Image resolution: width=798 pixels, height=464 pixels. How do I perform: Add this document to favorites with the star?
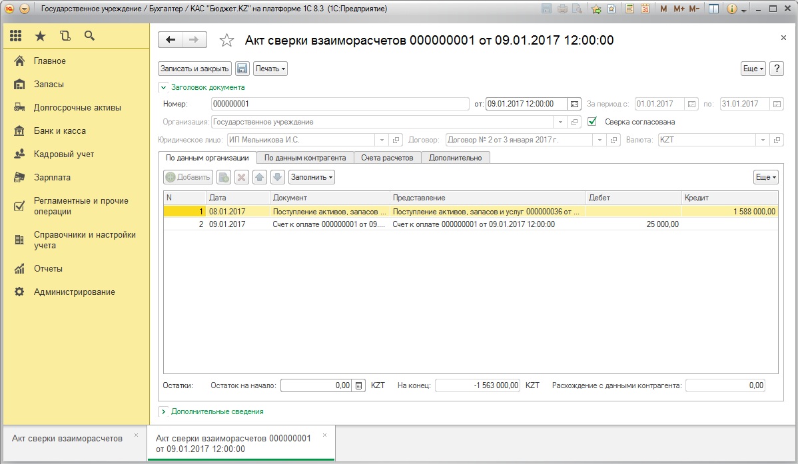226,40
